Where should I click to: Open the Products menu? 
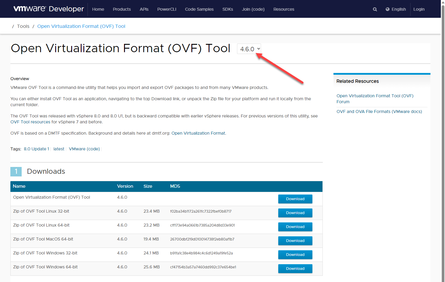pos(122,9)
